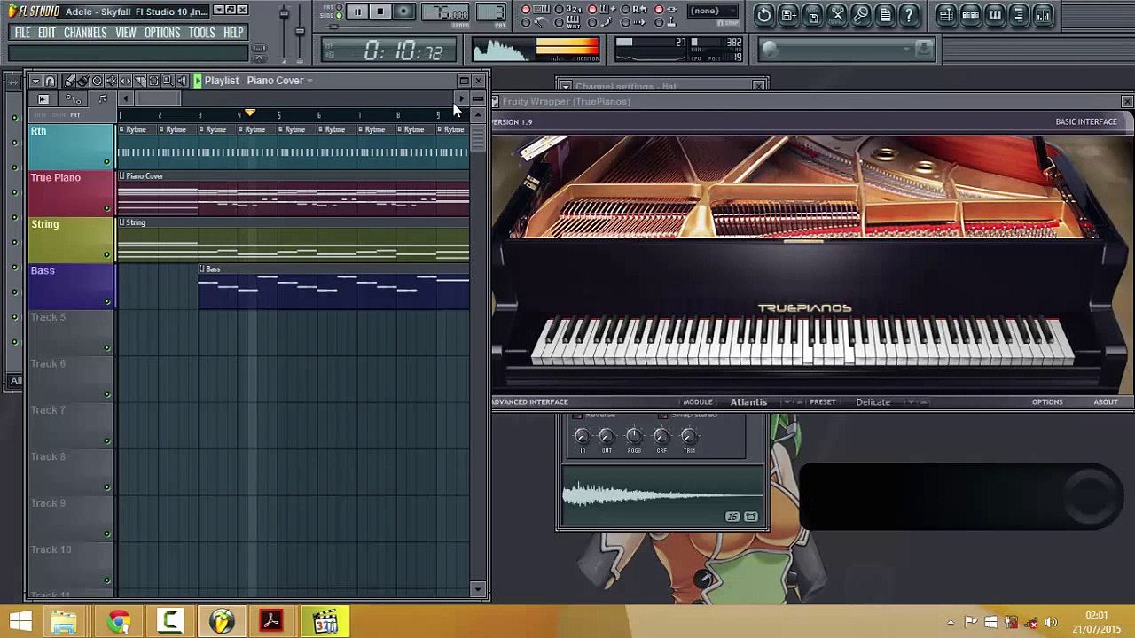
Task: Click the automation clip focus icon
Action: pos(74,99)
